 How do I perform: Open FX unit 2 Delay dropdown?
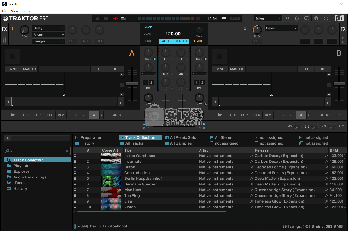point(281,28)
